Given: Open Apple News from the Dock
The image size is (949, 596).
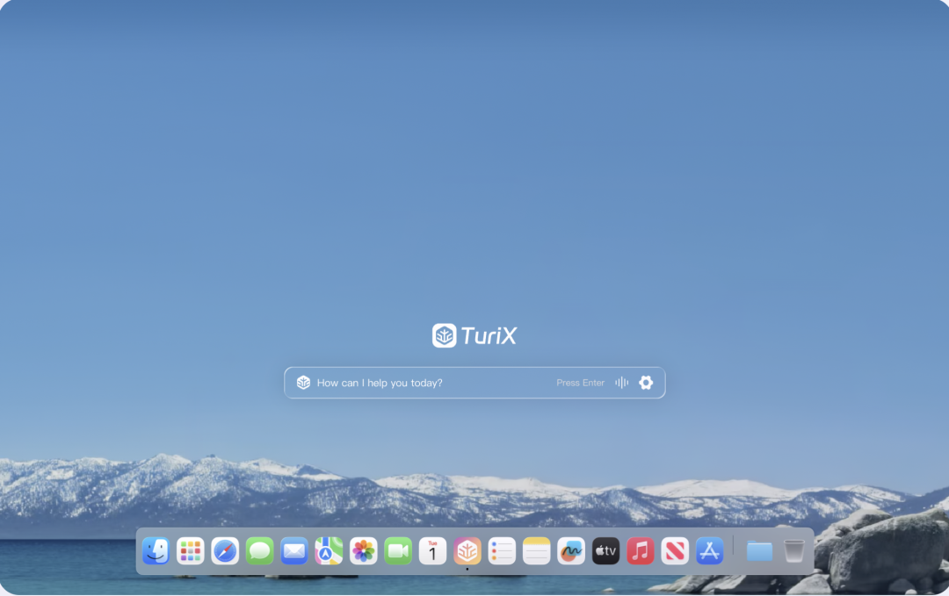Looking at the screenshot, I should [675, 551].
